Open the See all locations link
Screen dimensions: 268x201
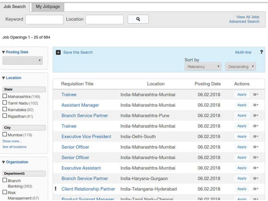[14, 147]
